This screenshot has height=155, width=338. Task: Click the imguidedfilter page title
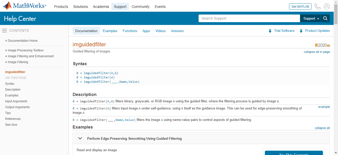(89, 45)
